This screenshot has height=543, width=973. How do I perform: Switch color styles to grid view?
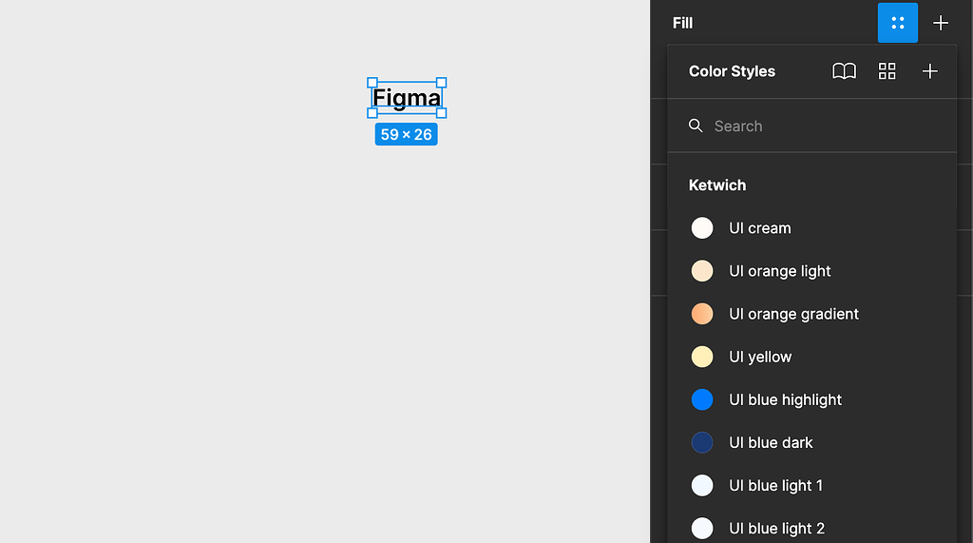(887, 71)
